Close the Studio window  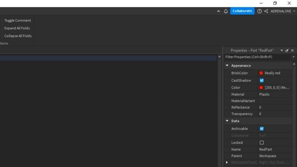tap(289, 3)
